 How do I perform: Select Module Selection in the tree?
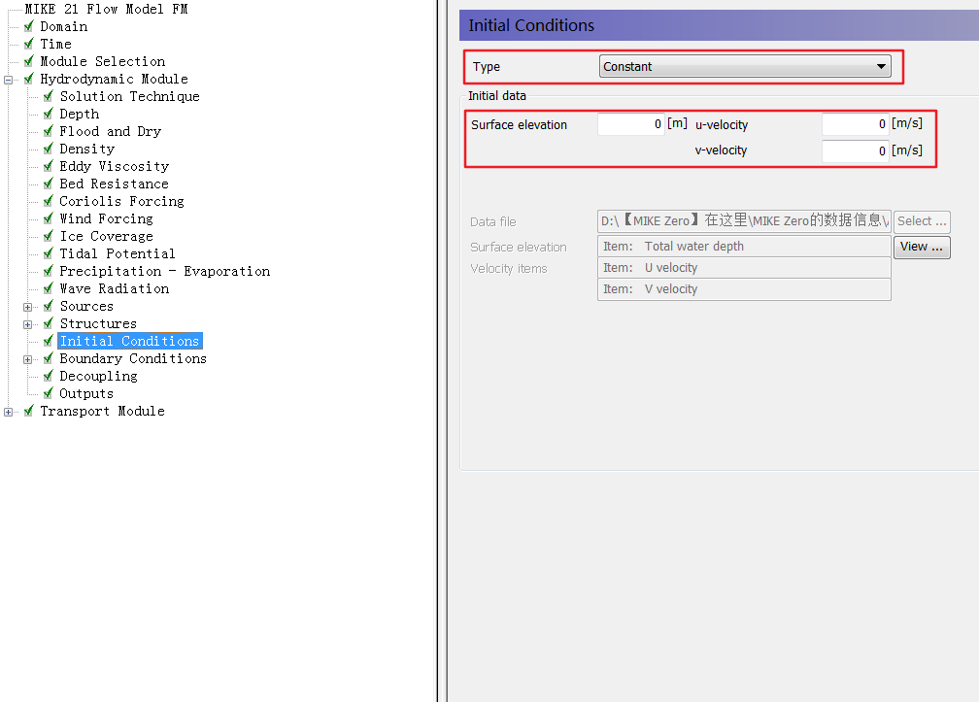click(102, 61)
